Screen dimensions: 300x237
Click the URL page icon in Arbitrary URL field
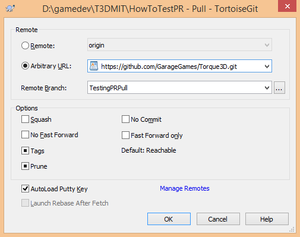(x=94, y=66)
